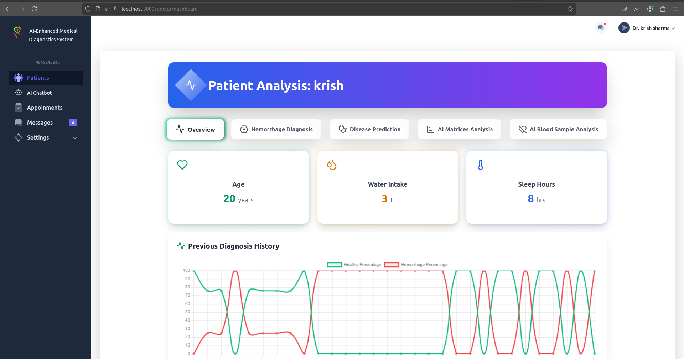Click the Messages unread badge showing 4
684x359 pixels.
[73, 123]
